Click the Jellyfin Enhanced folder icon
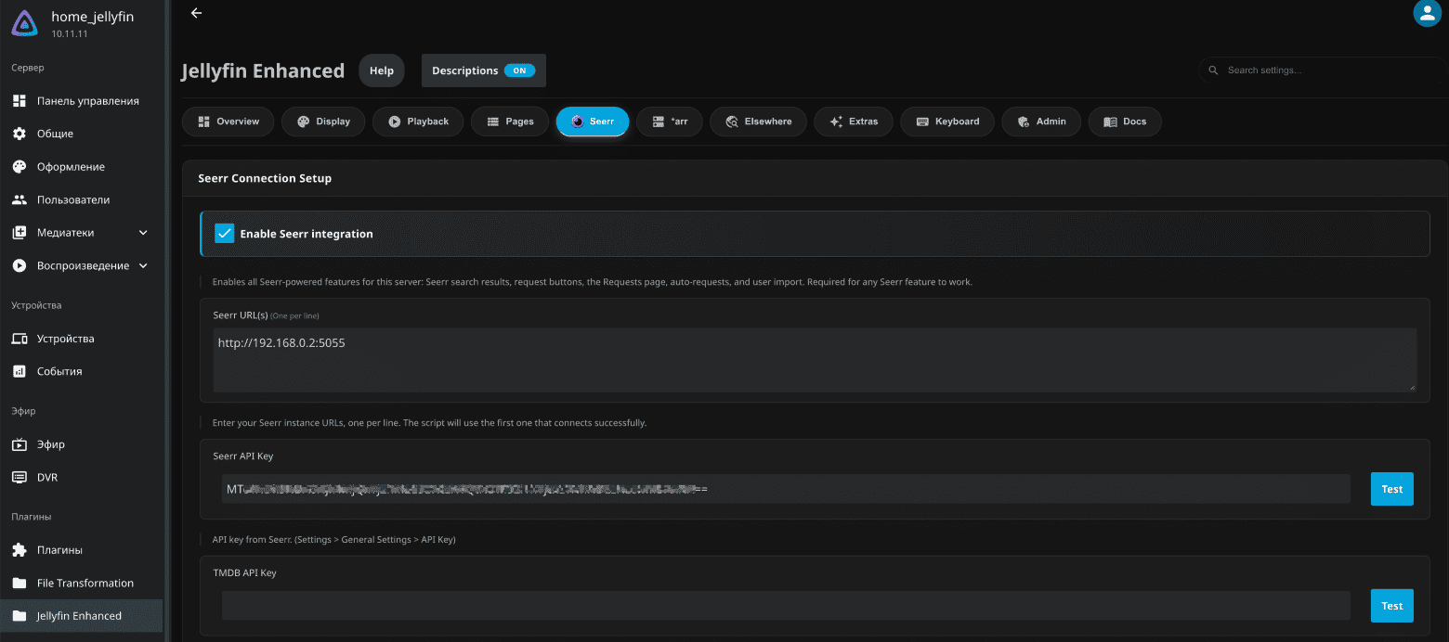 pos(20,615)
